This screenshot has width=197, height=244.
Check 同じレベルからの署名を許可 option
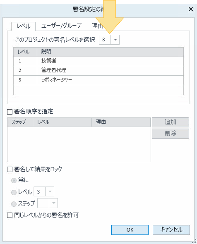[10, 215]
